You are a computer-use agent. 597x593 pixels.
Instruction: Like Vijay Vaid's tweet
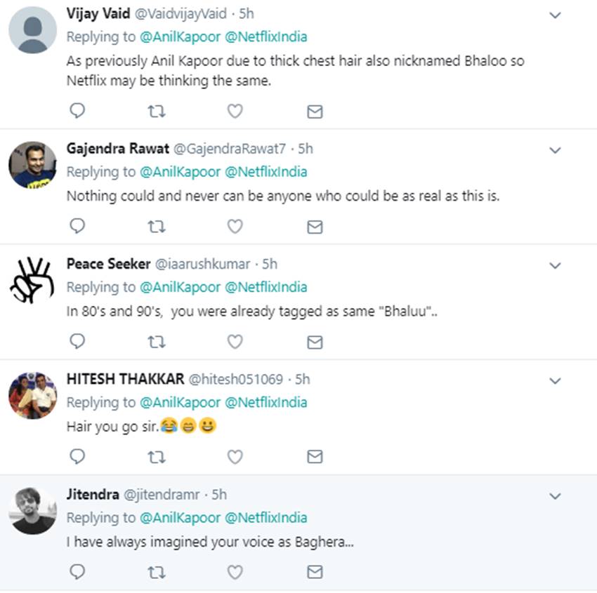[x=235, y=111]
